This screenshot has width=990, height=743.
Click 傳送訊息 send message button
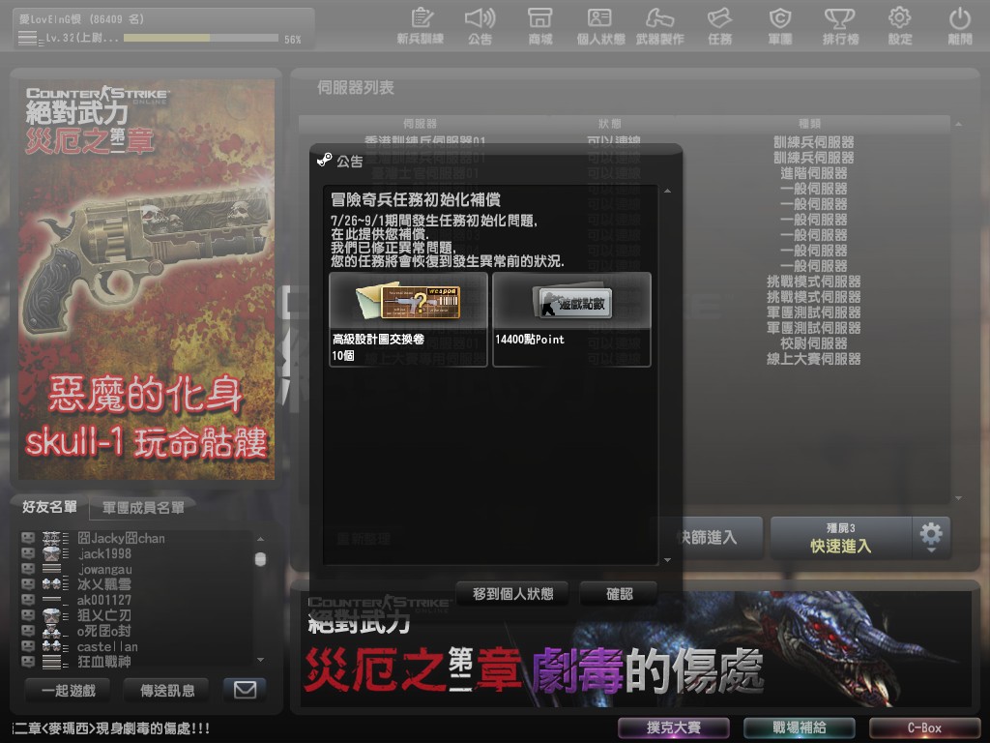tap(167, 690)
